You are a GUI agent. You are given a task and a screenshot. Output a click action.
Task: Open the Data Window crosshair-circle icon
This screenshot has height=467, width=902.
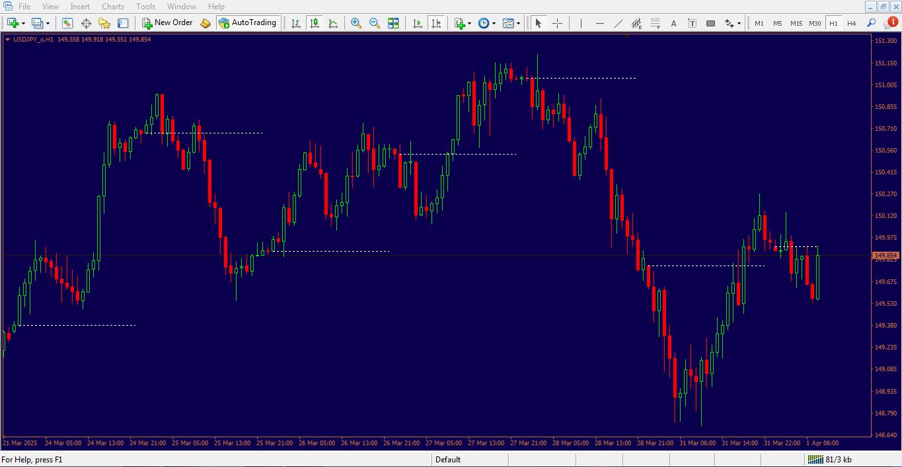pos(86,23)
